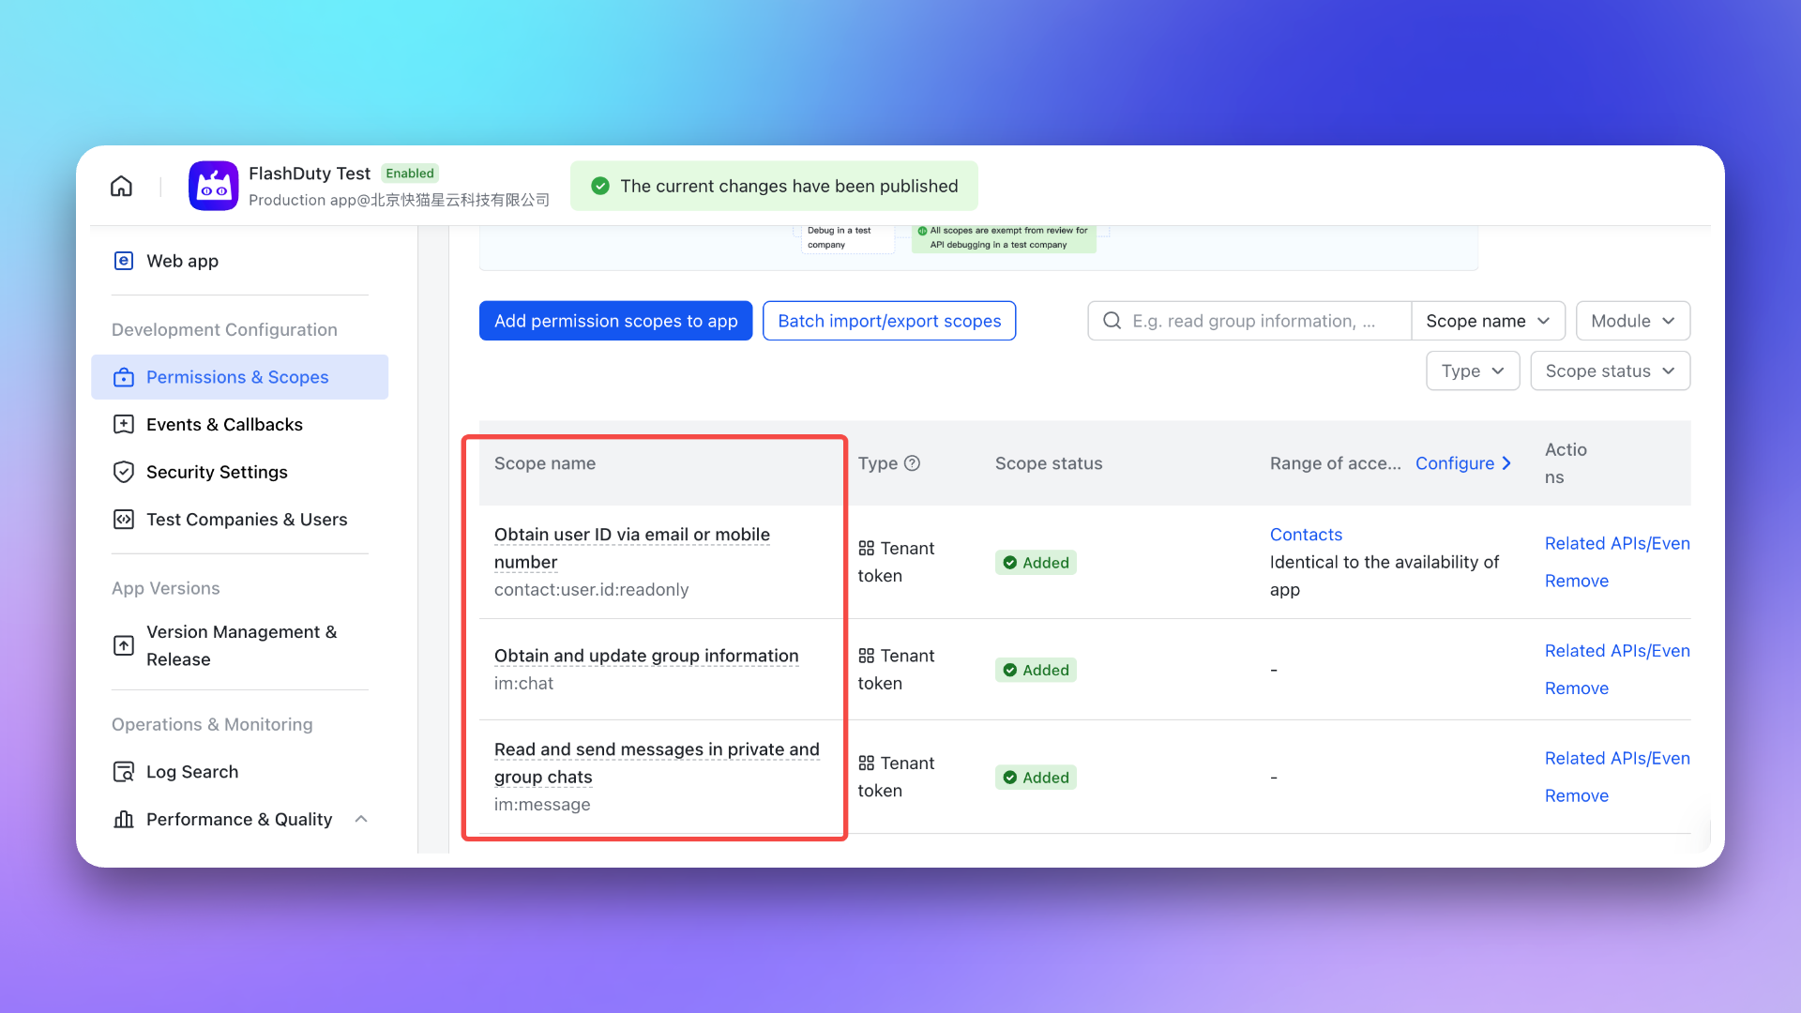Open Security Settings page
1801x1013 pixels.
(216, 472)
